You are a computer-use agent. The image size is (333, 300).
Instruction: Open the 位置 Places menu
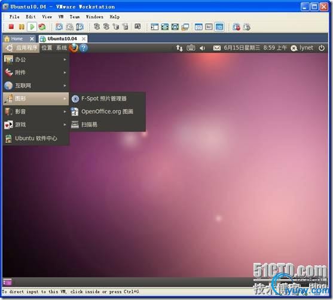[47, 48]
